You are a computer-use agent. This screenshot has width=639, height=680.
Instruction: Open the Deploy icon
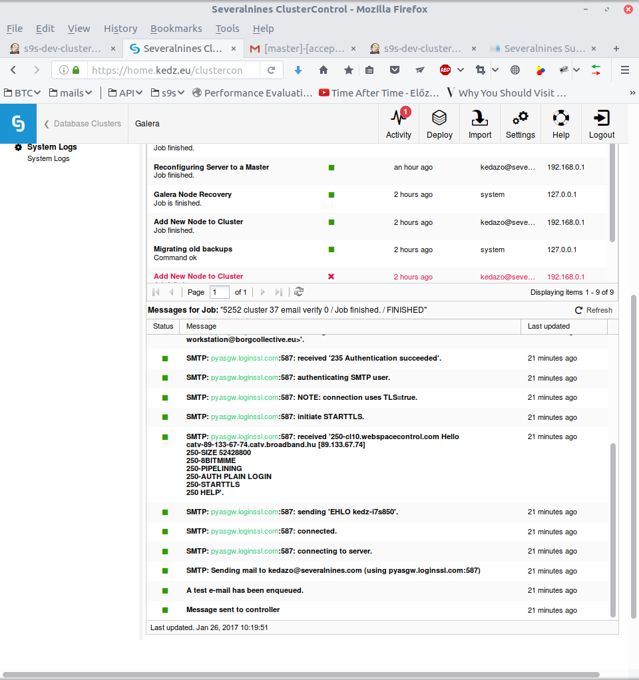pos(439,124)
